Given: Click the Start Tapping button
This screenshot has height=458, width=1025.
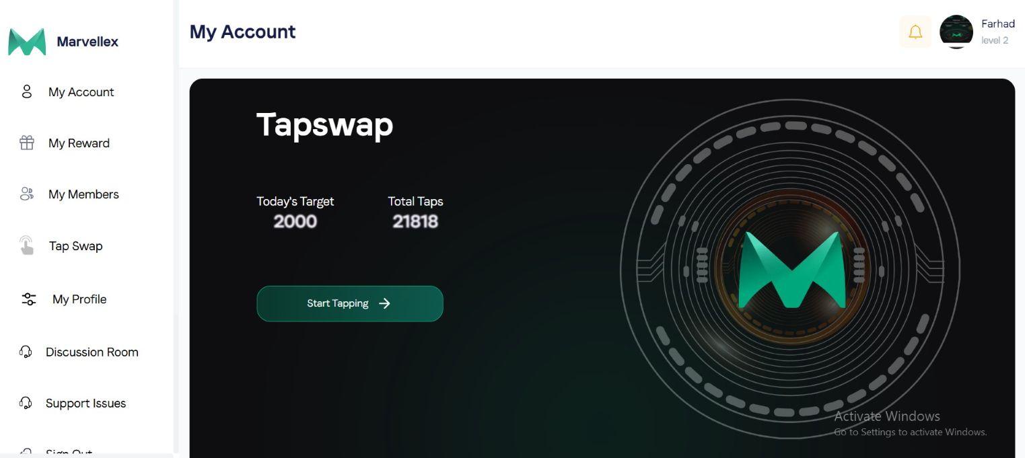Looking at the screenshot, I should (x=350, y=303).
